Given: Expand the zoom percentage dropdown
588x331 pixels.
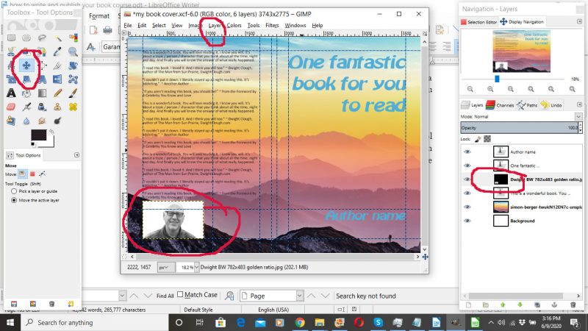Looking at the screenshot, I should coord(189,267).
